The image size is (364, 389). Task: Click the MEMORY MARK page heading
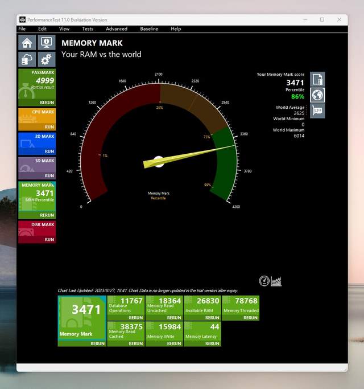92,43
